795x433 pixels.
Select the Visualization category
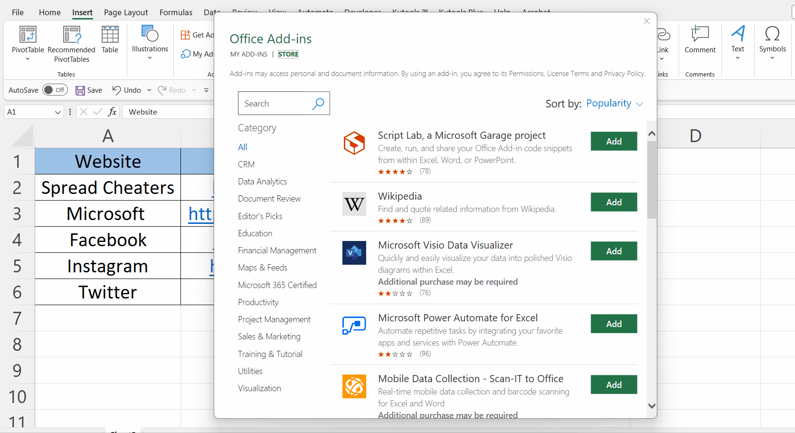(259, 388)
